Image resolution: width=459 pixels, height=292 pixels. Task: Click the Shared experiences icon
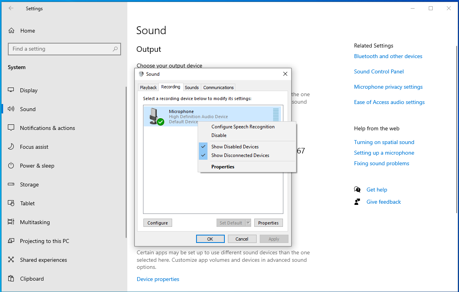(11, 259)
